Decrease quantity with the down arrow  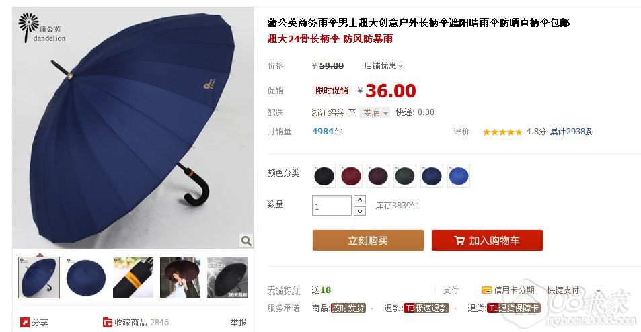coord(359,211)
